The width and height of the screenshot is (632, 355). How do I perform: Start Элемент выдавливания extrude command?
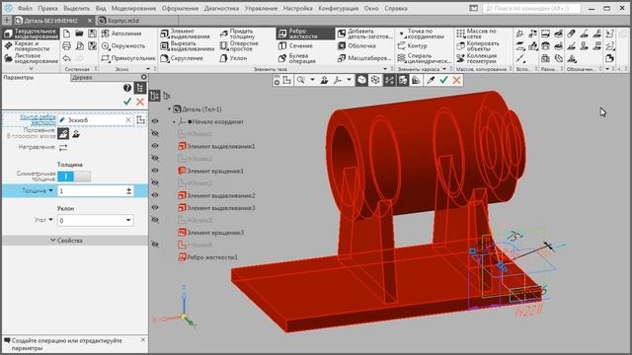click(186, 34)
